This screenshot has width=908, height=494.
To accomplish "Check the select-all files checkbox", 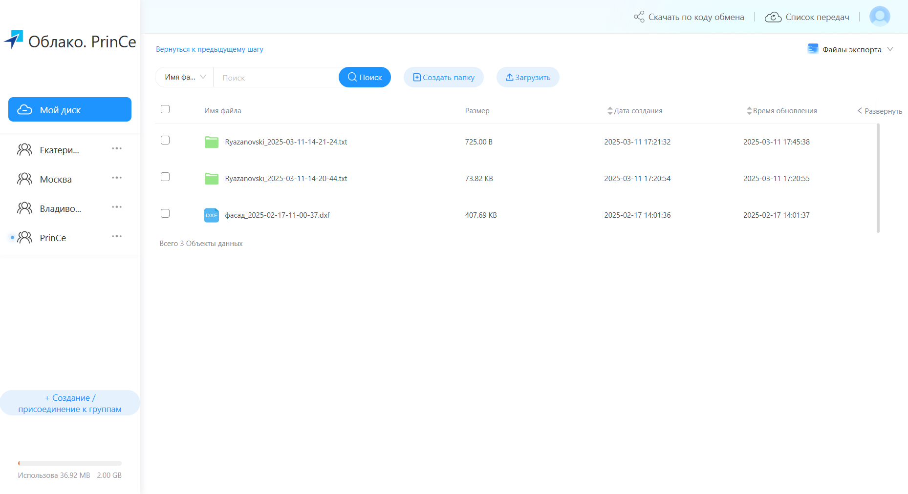I will [x=165, y=109].
